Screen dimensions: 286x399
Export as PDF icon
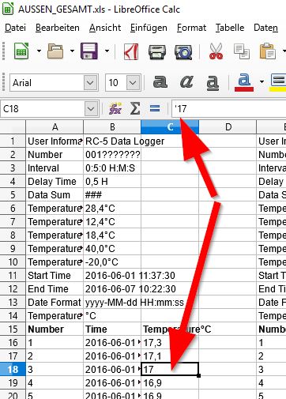point(131,51)
